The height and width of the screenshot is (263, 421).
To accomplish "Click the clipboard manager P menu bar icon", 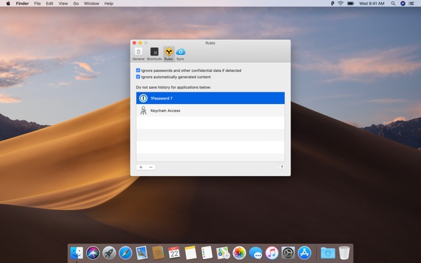I will (333, 3).
